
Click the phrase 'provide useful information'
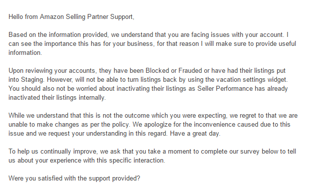152,48
